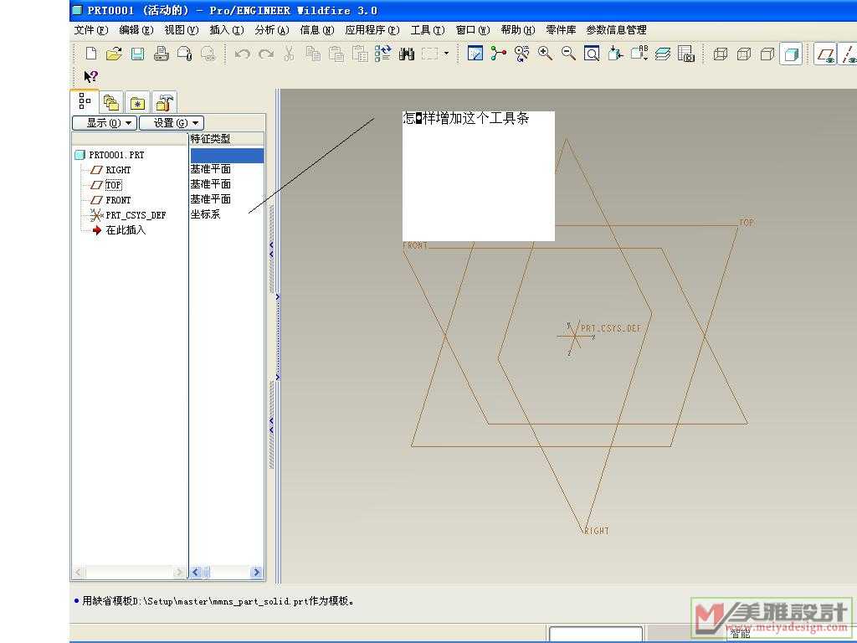Switch to connections tab with hammer icon
The image size is (857, 643).
pyautogui.click(x=164, y=102)
